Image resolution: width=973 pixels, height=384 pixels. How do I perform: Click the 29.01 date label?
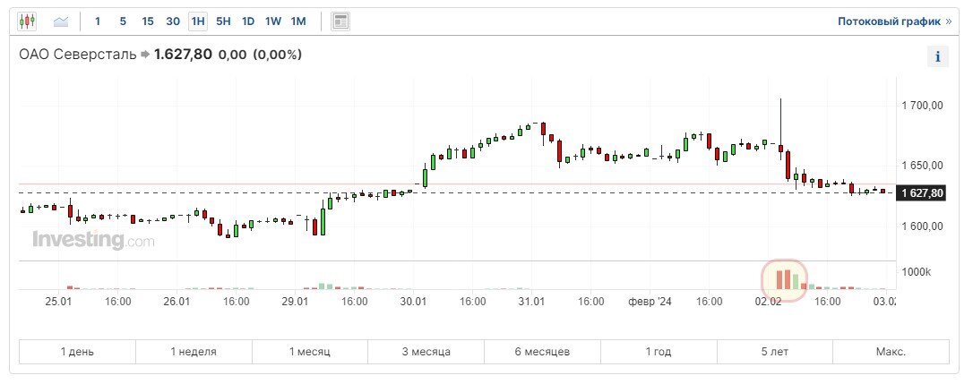click(295, 302)
